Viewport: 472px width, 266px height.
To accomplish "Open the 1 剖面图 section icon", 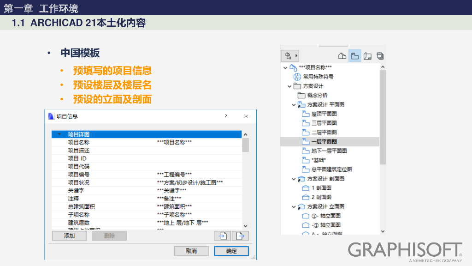I will tap(306, 188).
